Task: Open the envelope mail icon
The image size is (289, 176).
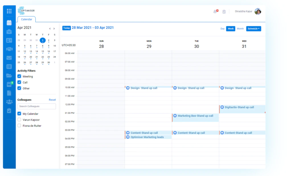Action: (x=9, y=58)
